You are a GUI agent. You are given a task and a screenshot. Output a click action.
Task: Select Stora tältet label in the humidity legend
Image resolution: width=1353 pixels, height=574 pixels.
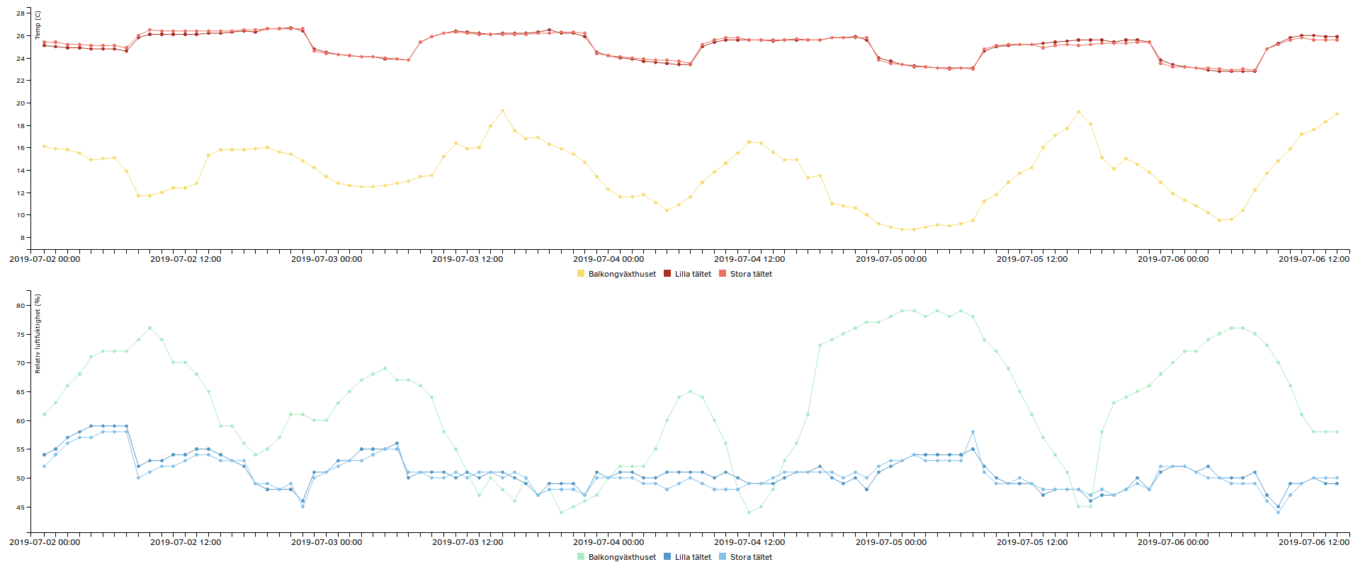[751, 557]
